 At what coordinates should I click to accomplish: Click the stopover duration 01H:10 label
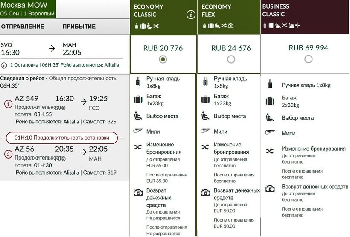61,138
